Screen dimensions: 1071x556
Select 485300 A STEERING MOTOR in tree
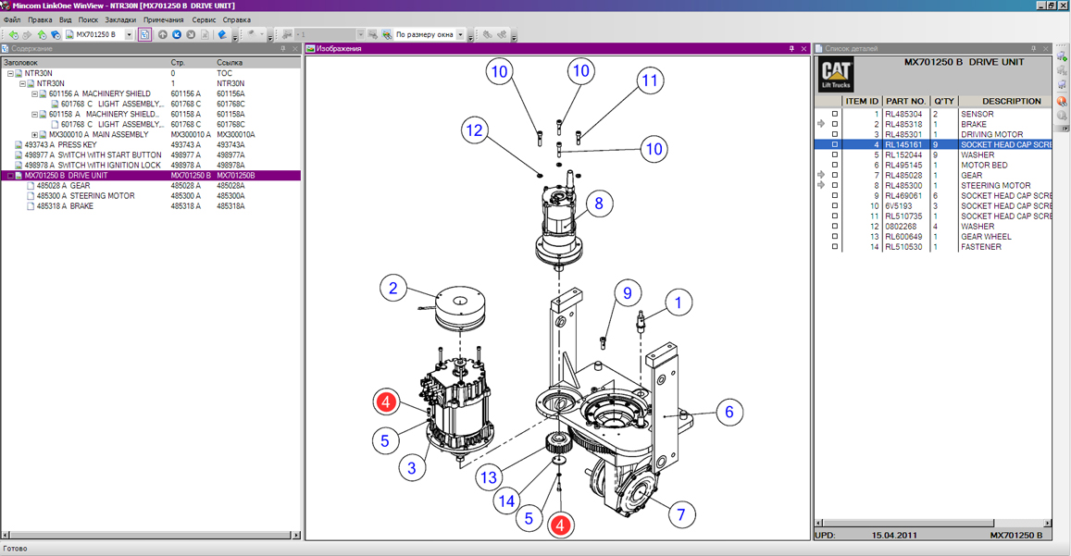pos(85,196)
